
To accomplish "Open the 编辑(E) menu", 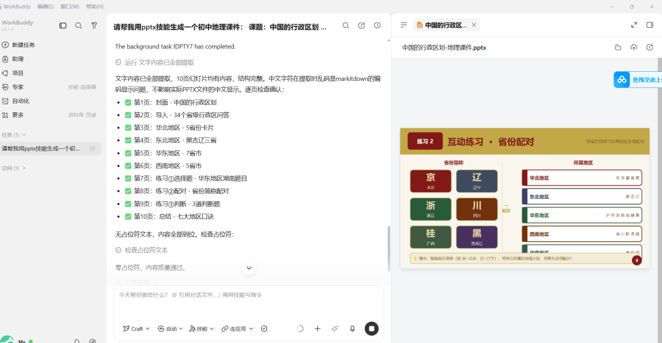I will point(45,7).
